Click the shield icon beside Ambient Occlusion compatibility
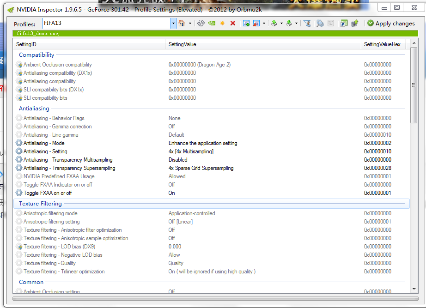Viewport: 426px width, 308px height. coord(19,65)
